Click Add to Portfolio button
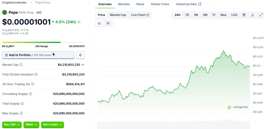The height and width of the screenshot is (129, 264). [x=38, y=55]
